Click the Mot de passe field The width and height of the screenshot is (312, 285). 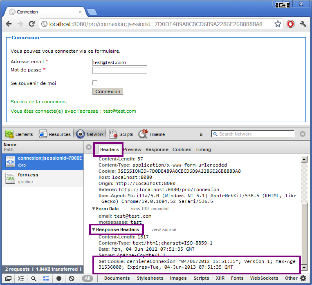tap(119, 70)
